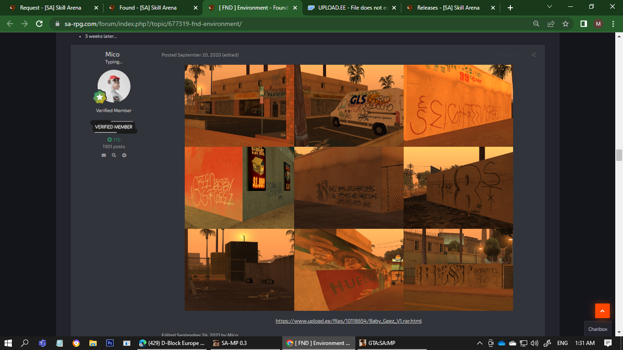Viewport: 623px width, 350px height.
Task: Share this post via share icon
Action: [x=534, y=55]
